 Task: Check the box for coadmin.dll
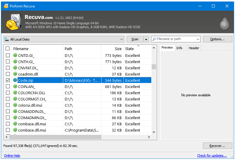click(8, 74)
